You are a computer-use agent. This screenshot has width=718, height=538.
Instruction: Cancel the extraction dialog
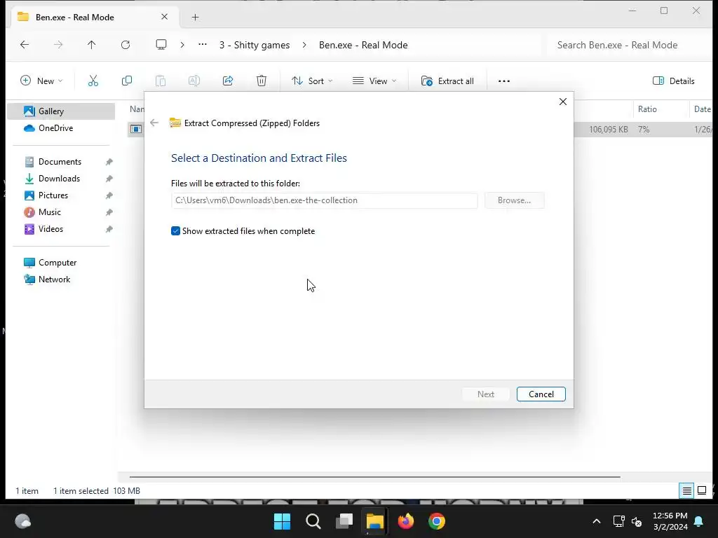pos(541,394)
